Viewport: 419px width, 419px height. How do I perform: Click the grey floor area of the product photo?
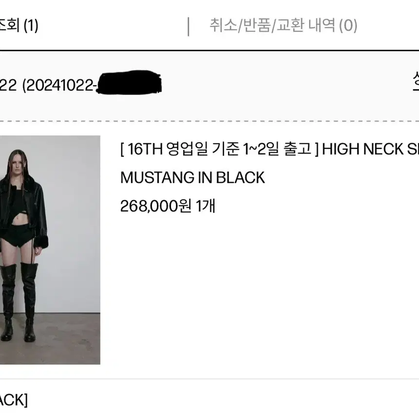pos(67,340)
